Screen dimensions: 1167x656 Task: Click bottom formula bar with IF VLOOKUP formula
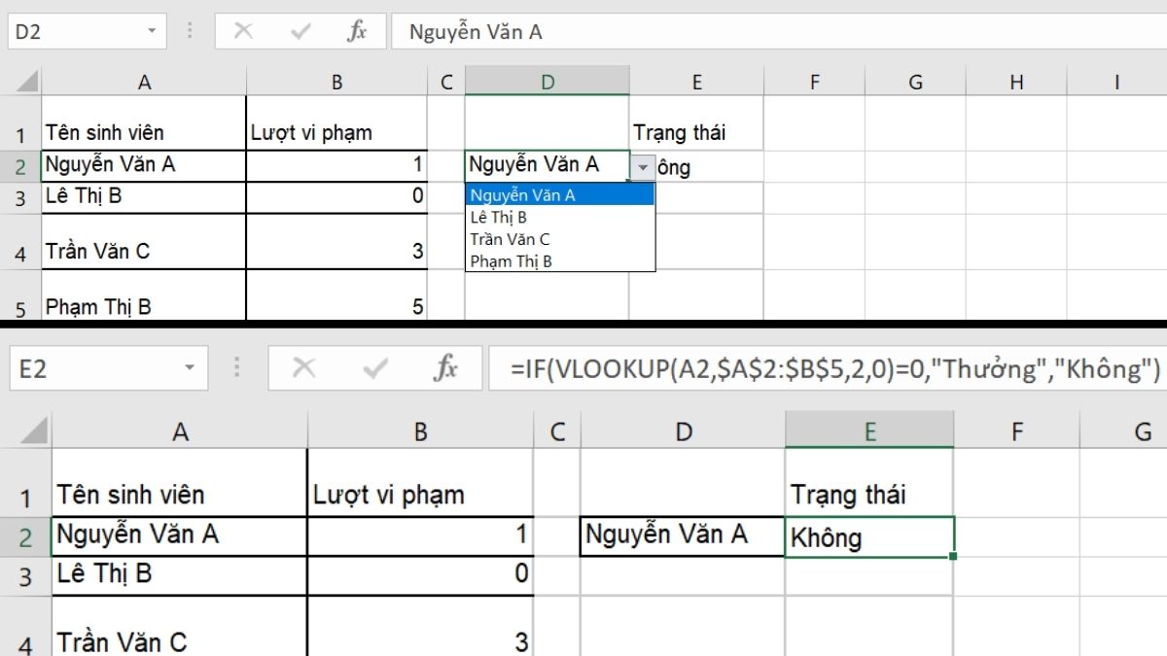click(x=827, y=368)
